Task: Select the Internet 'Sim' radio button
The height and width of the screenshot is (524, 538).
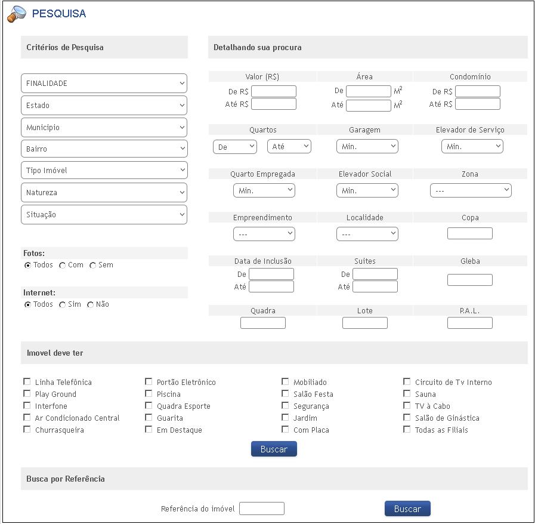Action: coord(63,305)
